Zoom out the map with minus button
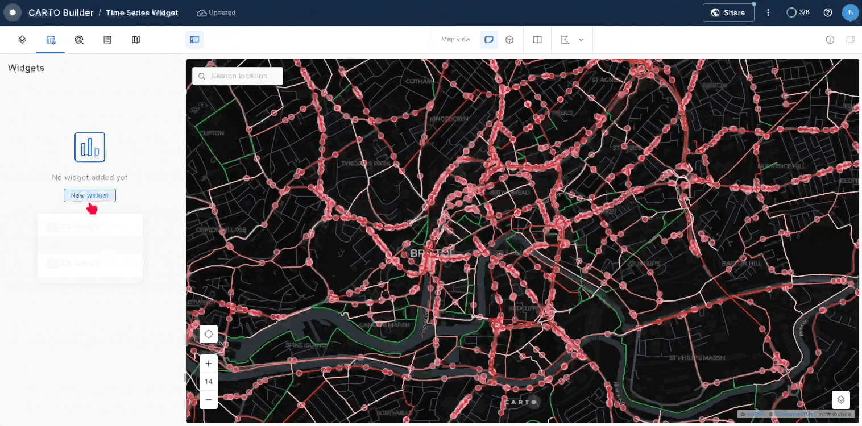862x426 pixels. pos(209,400)
